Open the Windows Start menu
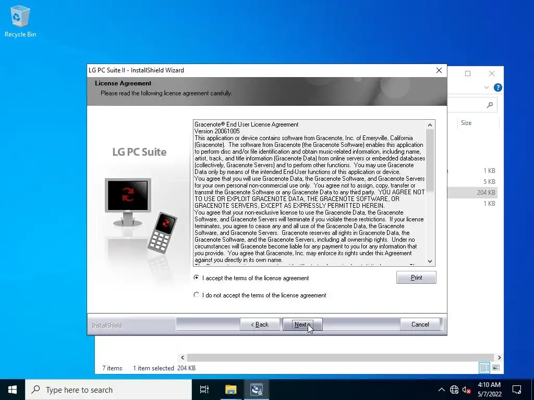The width and height of the screenshot is (534, 400). (x=13, y=390)
